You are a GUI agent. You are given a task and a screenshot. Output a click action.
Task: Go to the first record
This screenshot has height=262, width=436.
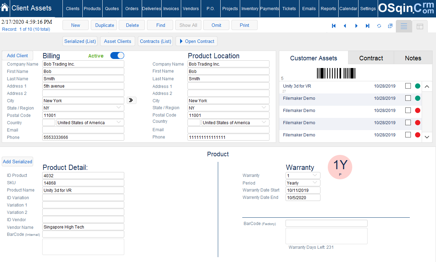tap(334, 26)
